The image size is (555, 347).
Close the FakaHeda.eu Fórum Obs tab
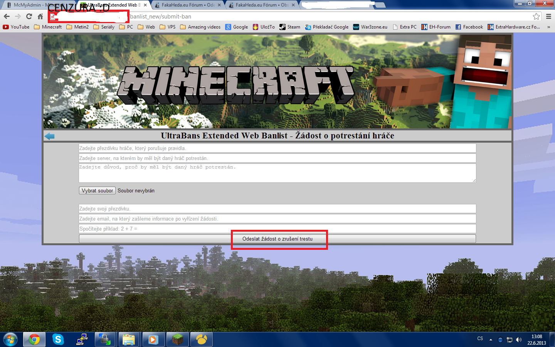coord(293,5)
